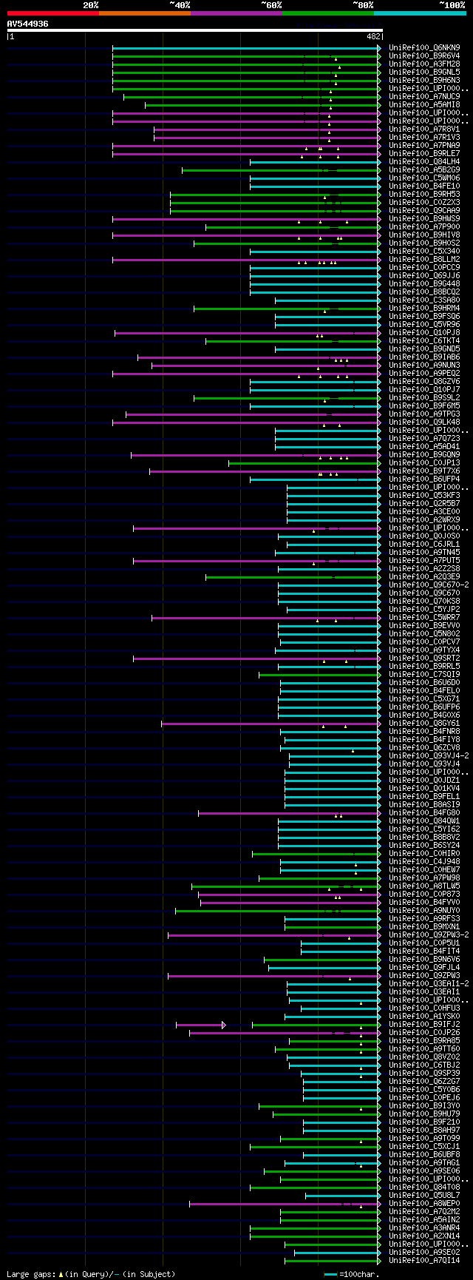Select hit label UniRef100_C5WM06

point(424,178)
